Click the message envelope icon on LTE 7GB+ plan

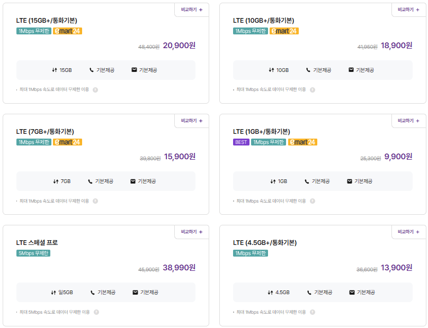tap(132, 181)
